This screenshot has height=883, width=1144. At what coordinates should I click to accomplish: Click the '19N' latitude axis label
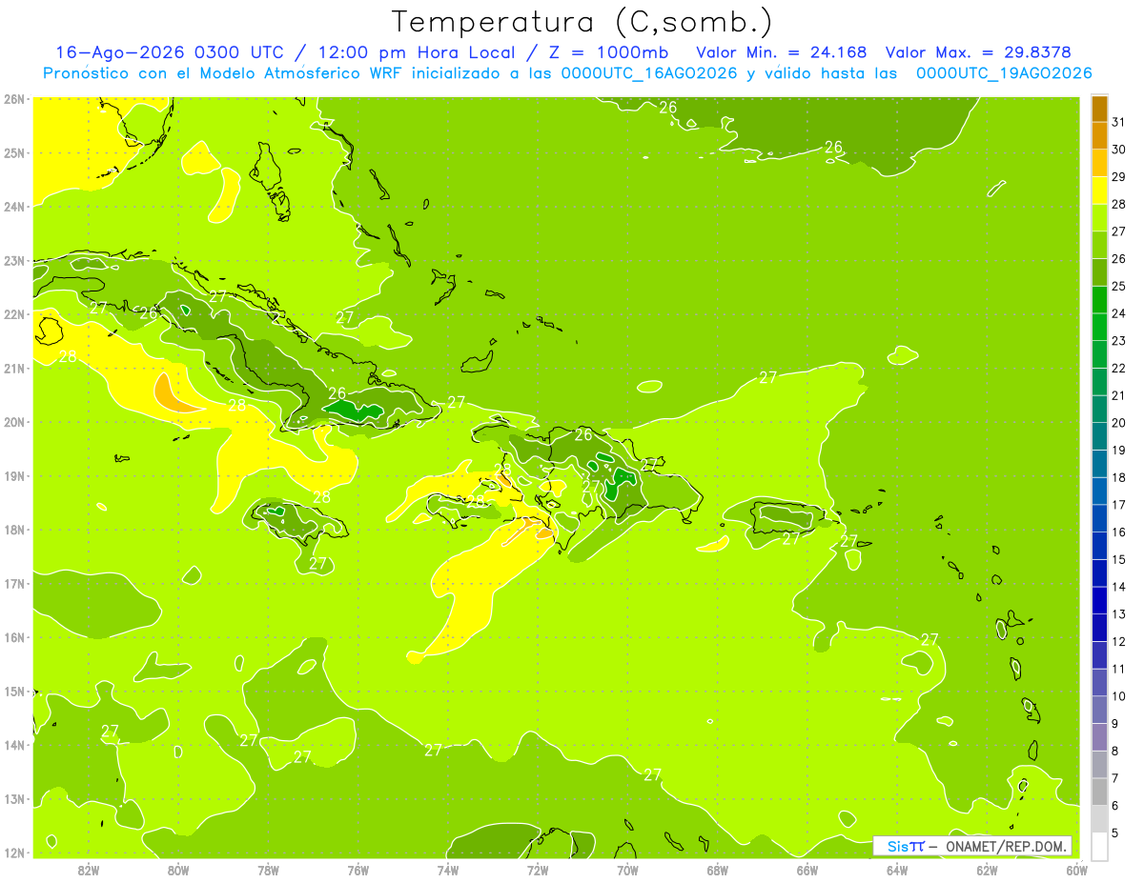pyautogui.click(x=14, y=475)
